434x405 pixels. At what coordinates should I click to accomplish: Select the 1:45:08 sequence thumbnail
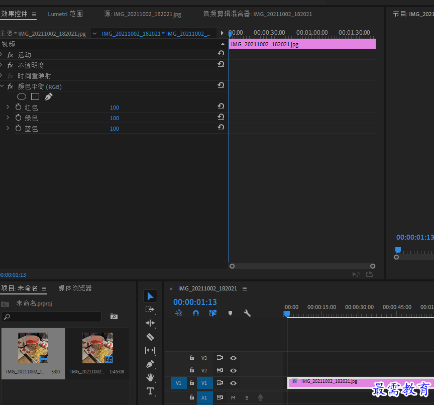coord(98,348)
